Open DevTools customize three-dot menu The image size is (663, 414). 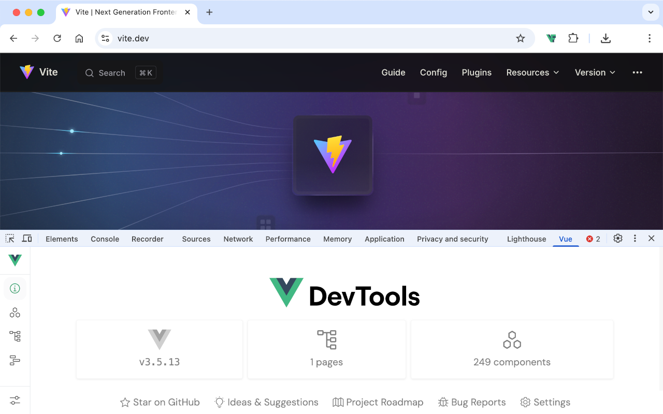tap(635, 239)
